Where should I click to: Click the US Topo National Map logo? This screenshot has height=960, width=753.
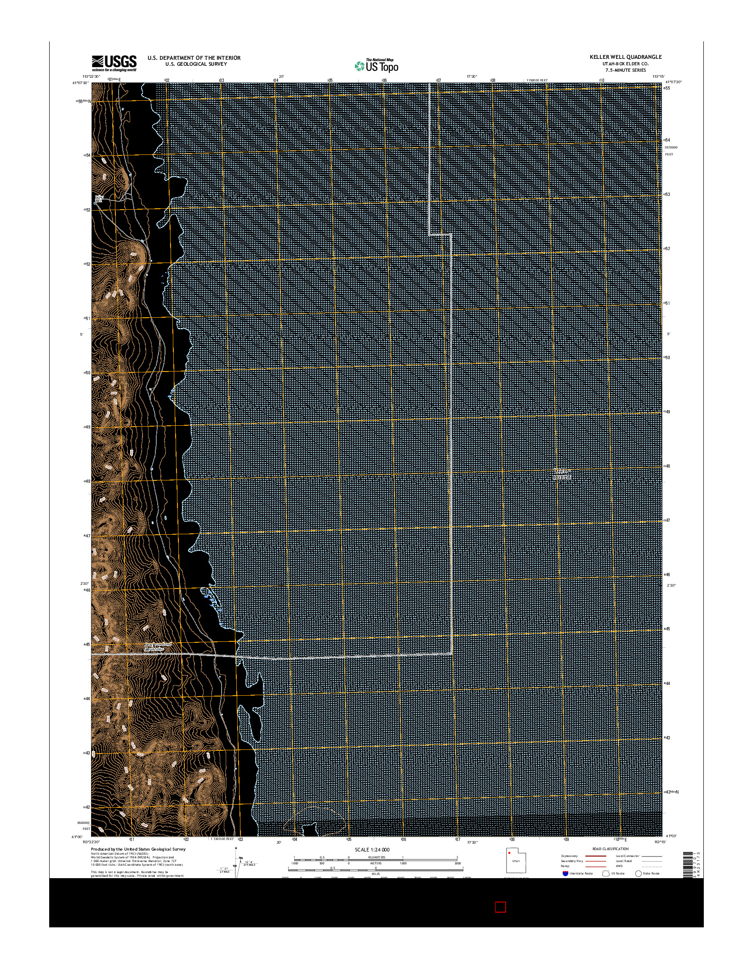[x=376, y=65]
